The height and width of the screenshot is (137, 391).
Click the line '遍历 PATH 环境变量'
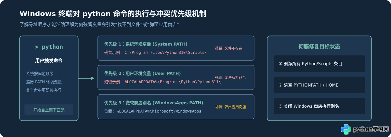[x=44, y=82]
